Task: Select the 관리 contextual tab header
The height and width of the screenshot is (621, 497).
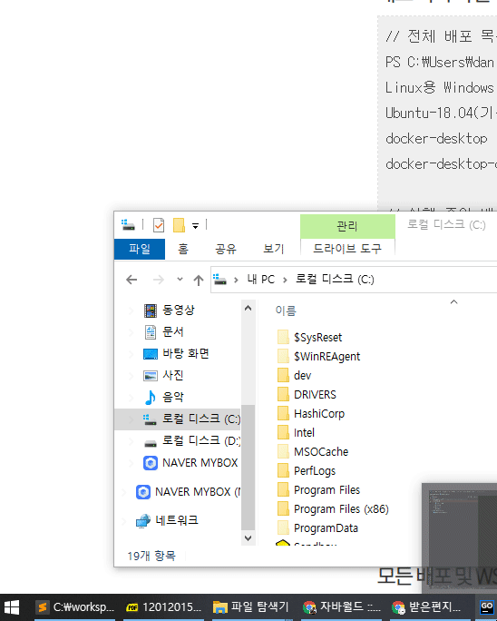Action: (x=347, y=226)
